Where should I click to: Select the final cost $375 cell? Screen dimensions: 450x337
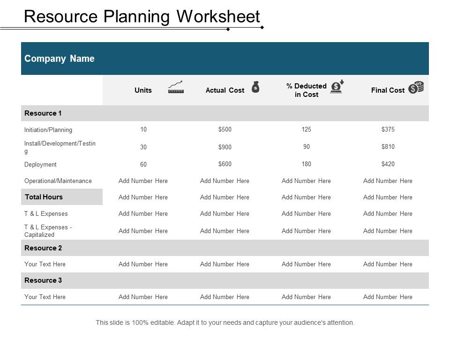[x=388, y=130]
